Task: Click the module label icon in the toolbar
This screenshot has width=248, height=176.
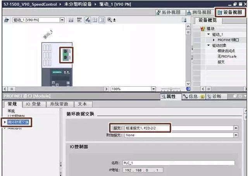Action: (x=80, y=20)
